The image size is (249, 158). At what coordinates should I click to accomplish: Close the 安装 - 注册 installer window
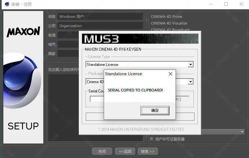[x=241, y=4]
